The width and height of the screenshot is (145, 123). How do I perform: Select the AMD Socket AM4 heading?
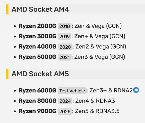coord(40,9)
